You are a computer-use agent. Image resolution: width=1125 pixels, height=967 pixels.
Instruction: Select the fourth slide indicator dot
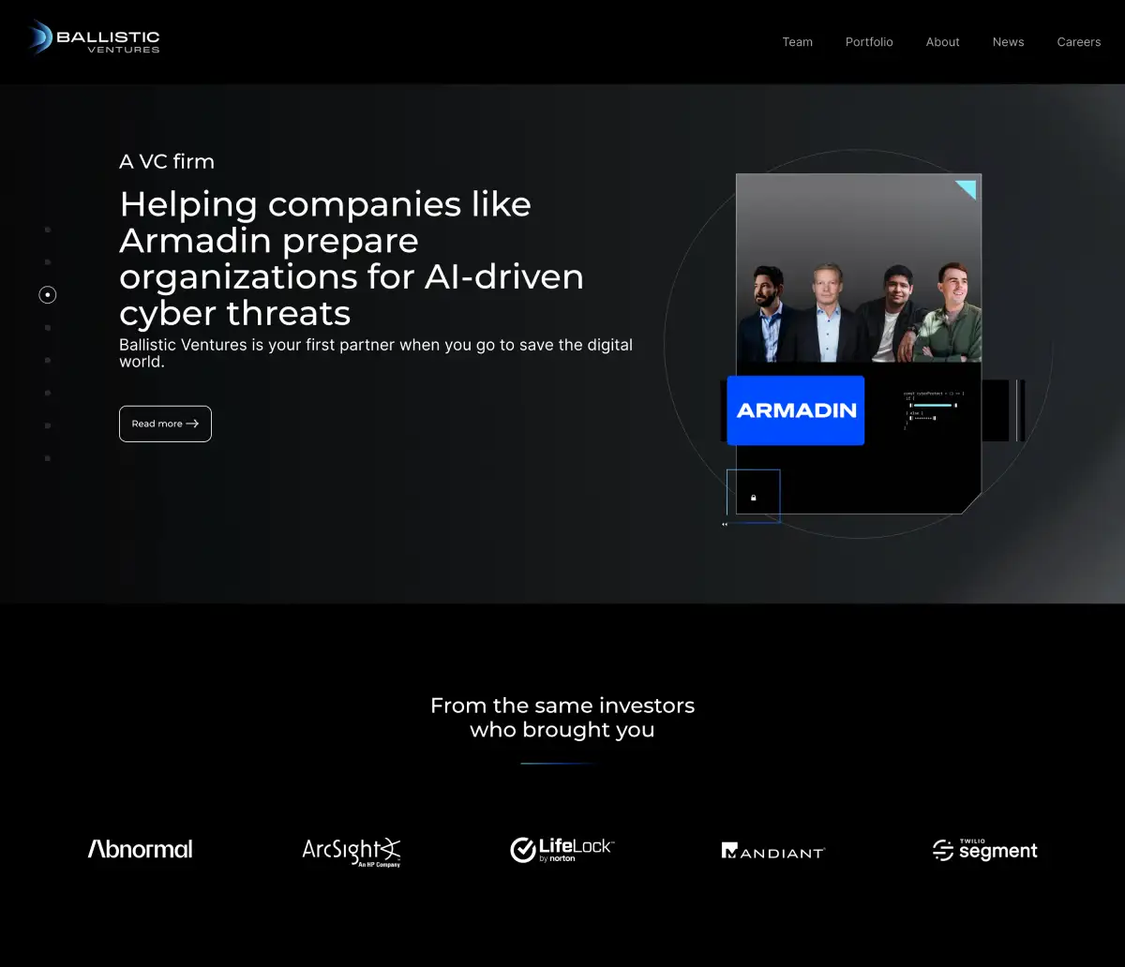click(x=48, y=328)
